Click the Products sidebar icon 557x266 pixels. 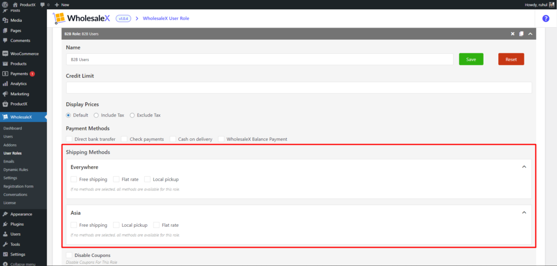5,64
